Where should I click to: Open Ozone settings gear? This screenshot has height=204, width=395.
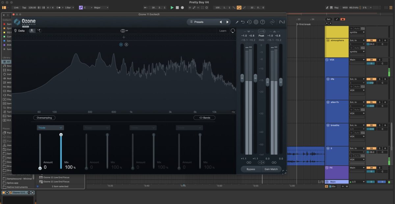tap(256, 22)
